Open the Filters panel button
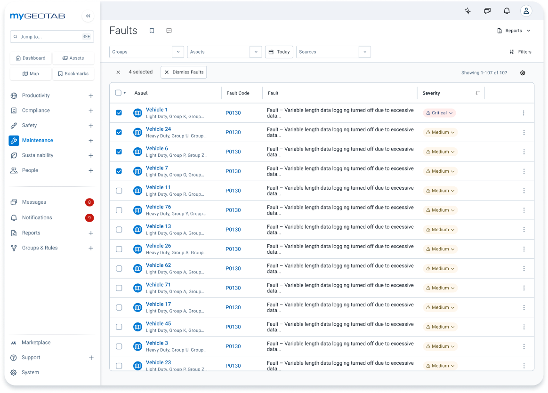The height and width of the screenshot is (393, 548). click(x=521, y=52)
